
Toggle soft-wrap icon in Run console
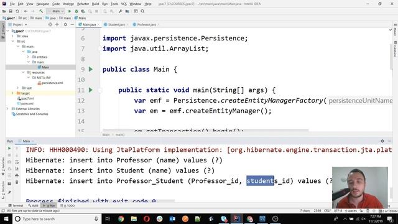point(17,162)
